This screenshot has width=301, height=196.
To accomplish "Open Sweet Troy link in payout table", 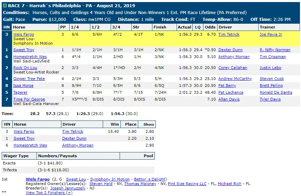I will click(x=24, y=138).
